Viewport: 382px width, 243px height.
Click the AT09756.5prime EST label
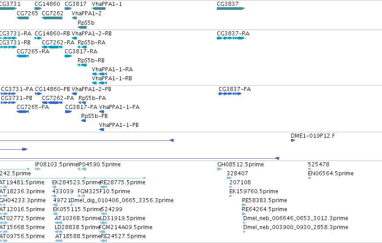pos(22,236)
